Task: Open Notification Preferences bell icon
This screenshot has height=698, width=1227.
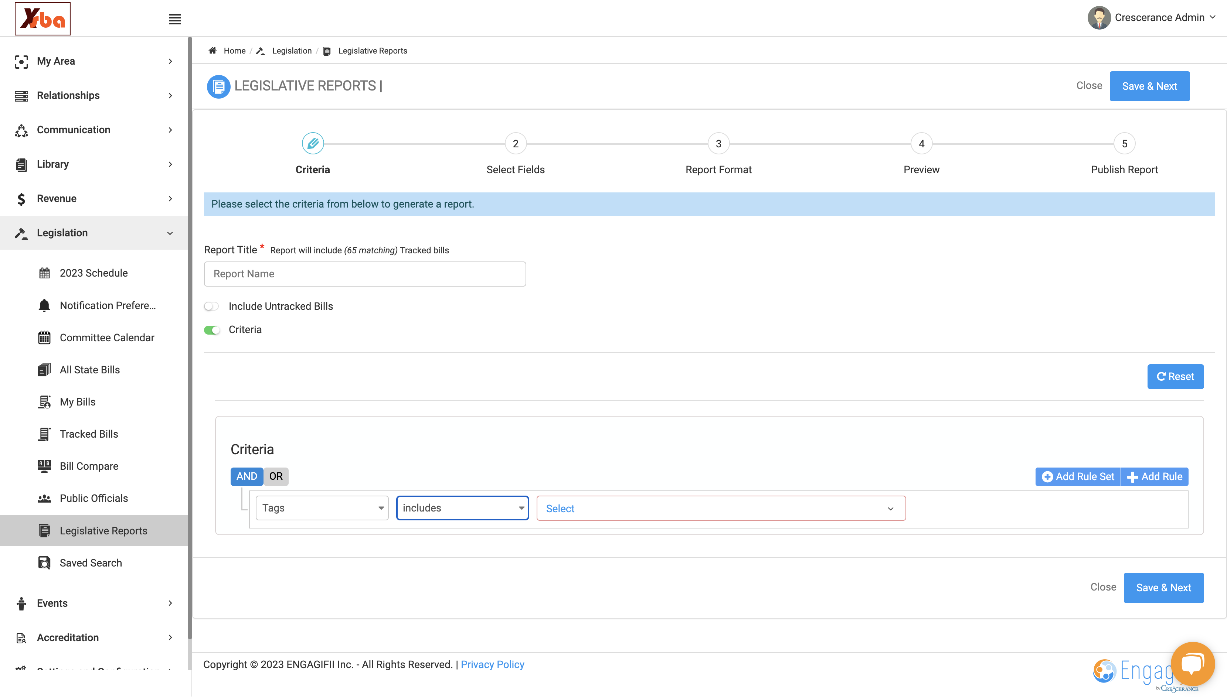Action: point(44,305)
